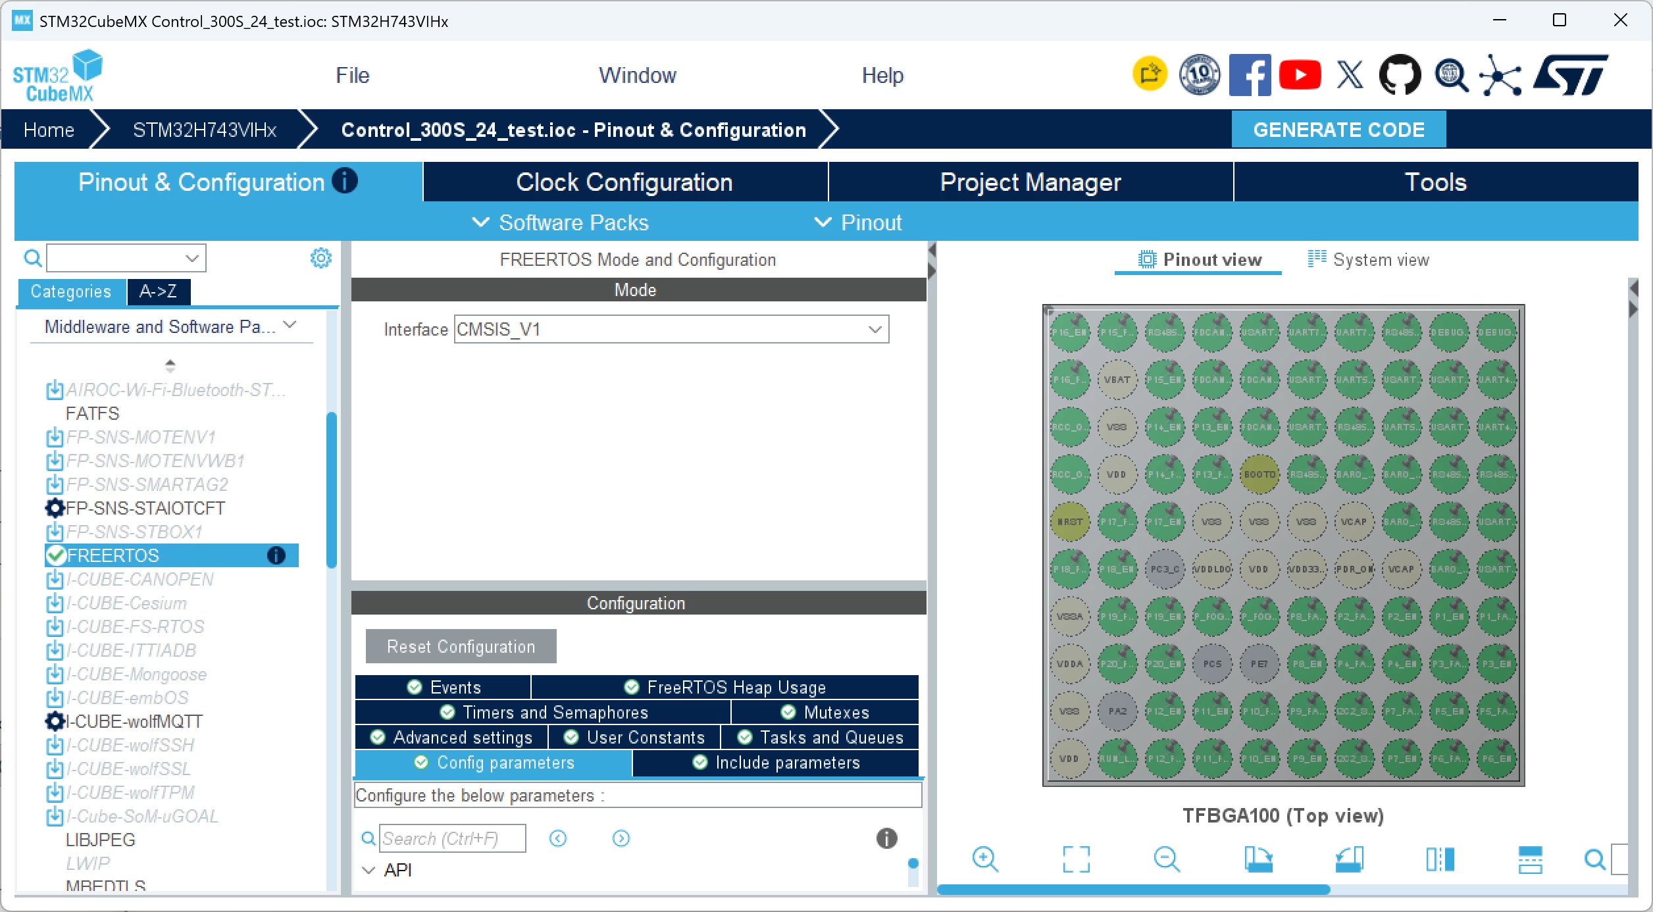Open the Window menu
The height and width of the screenshot is (912, 1653).
(638, 75)
